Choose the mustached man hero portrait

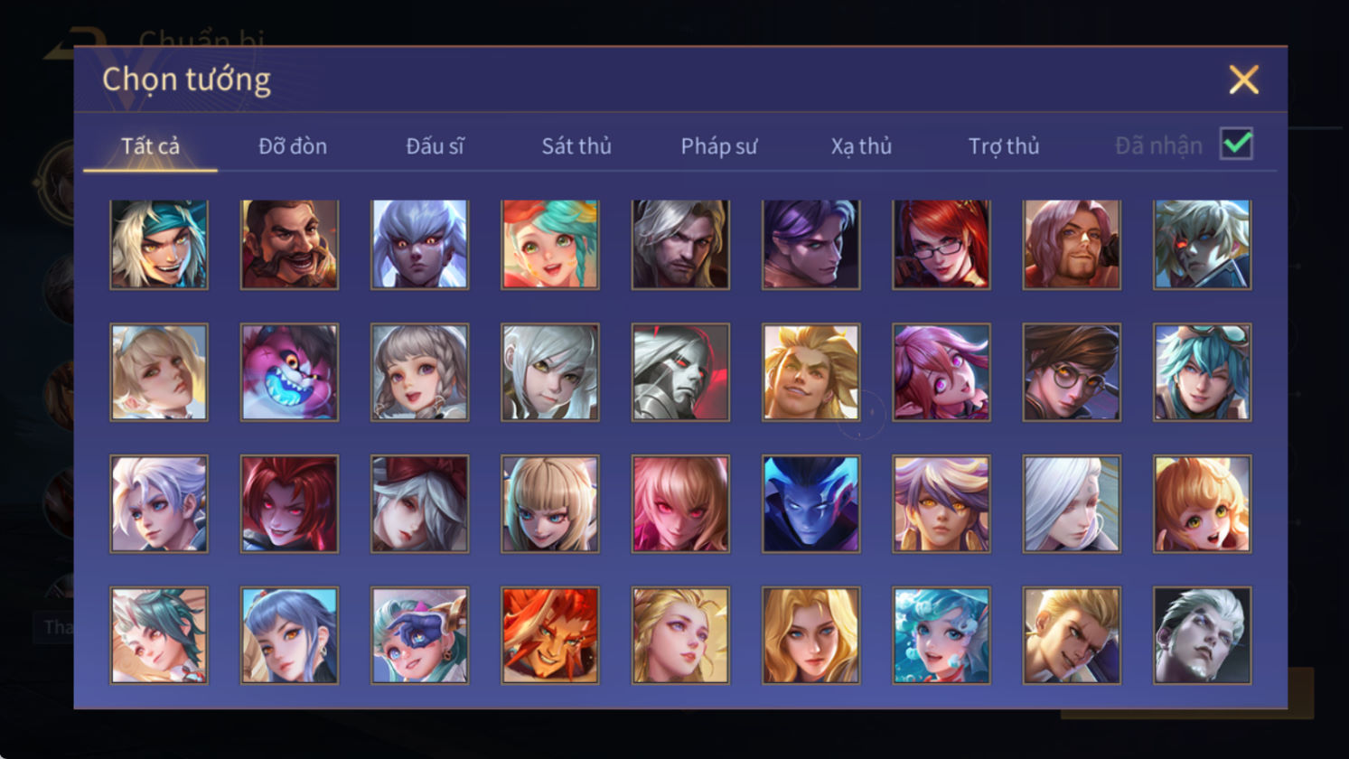pos(289,244)
